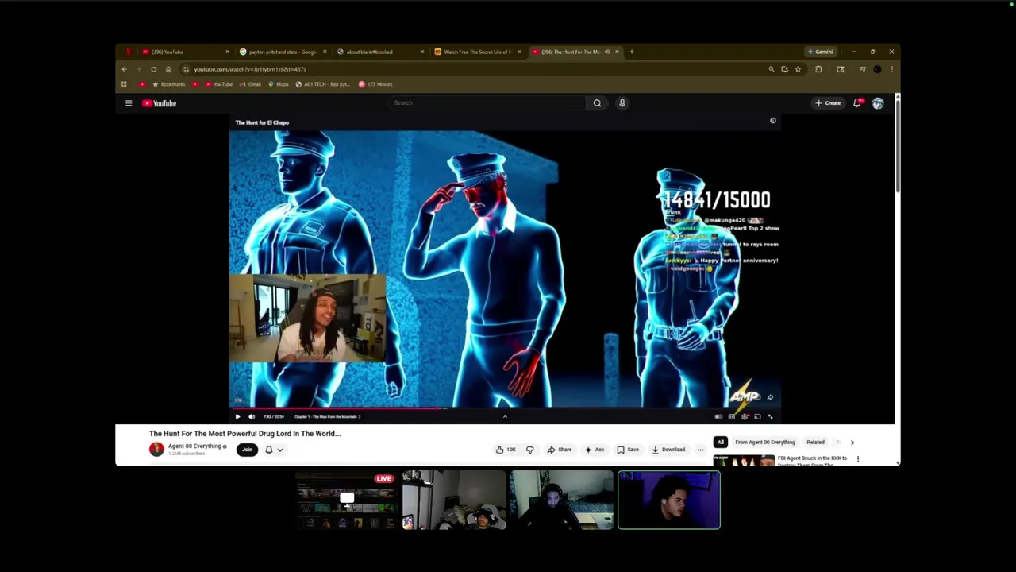
Task: Dislike the video thumbs-down
Action: pyautogui.click(x=530, y=450)
